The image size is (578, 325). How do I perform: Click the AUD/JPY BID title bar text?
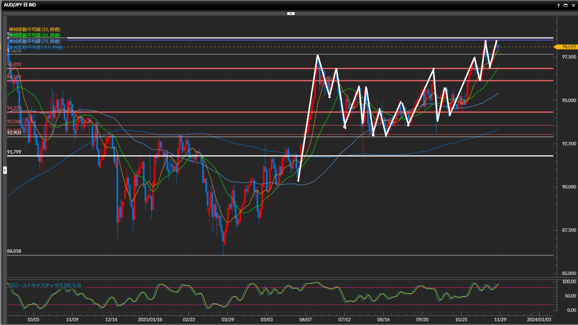tap(20, 5)
